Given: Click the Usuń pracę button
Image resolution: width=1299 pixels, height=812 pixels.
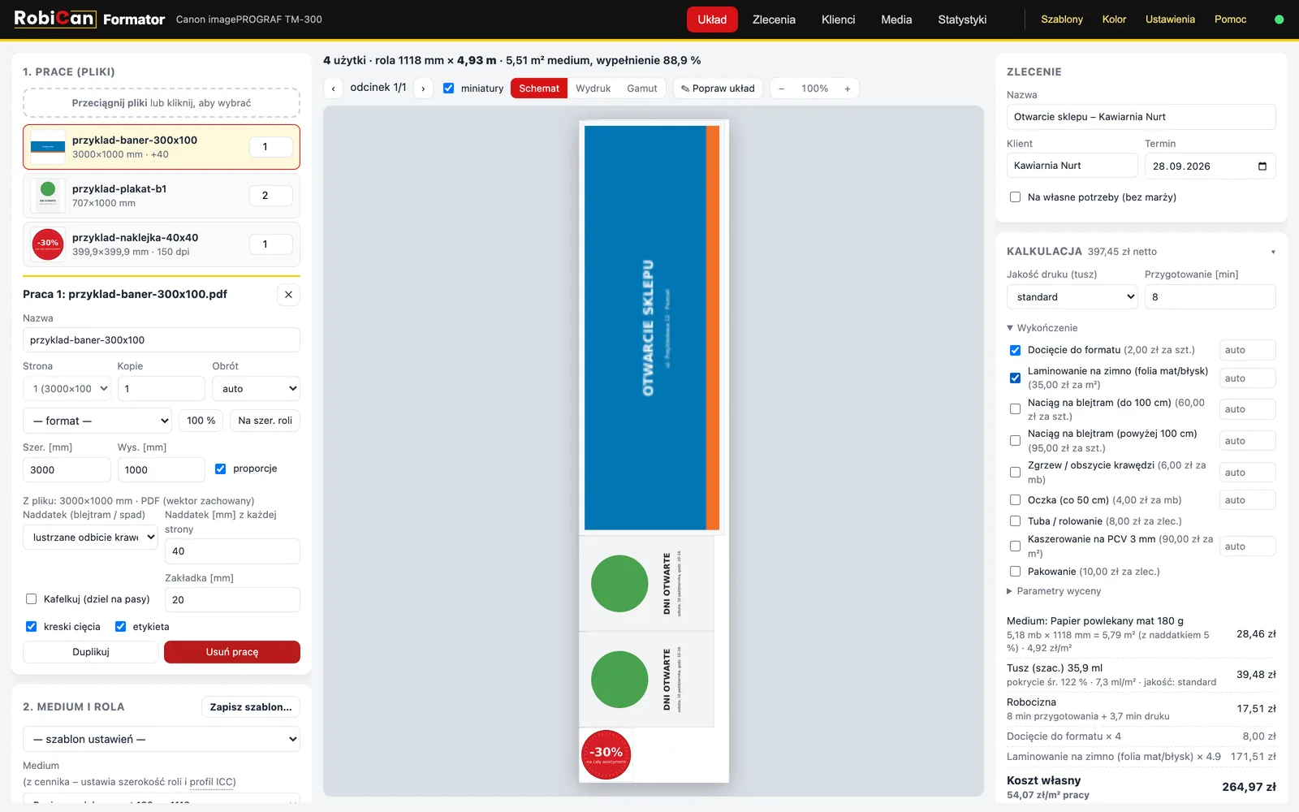Looking at the screenshot, I should (232, 652).
